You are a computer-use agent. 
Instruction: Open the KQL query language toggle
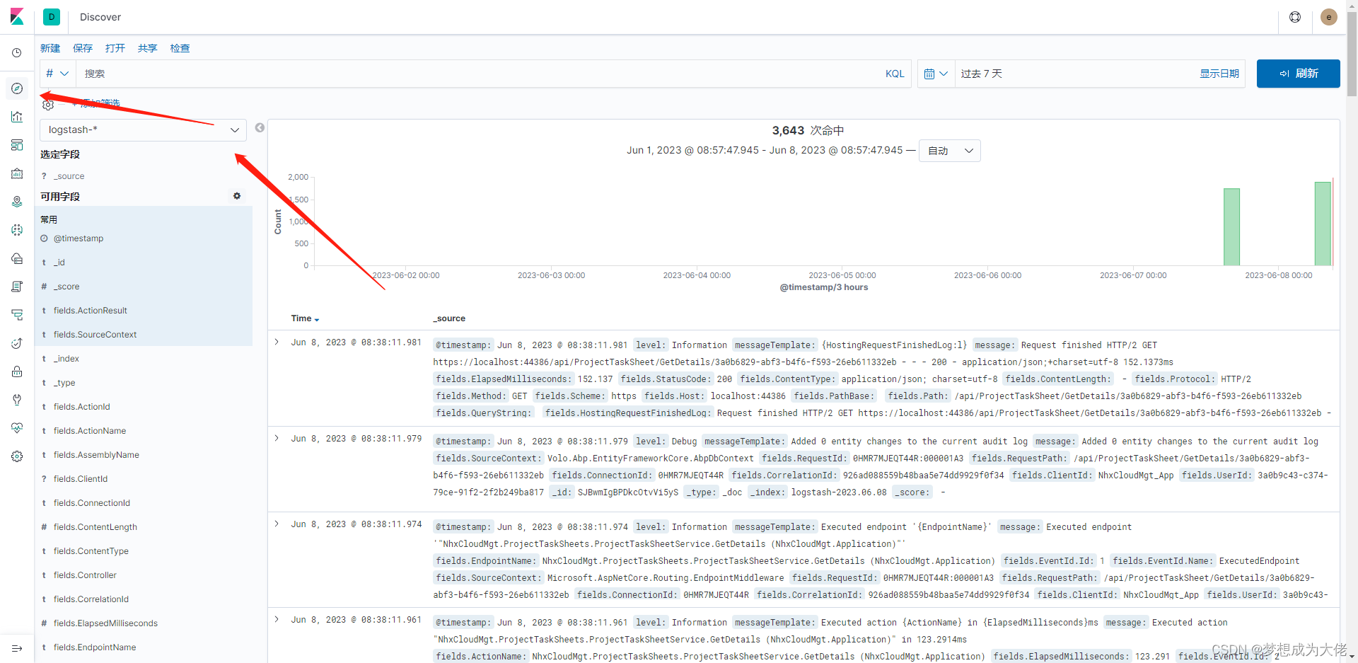[894, 74]
